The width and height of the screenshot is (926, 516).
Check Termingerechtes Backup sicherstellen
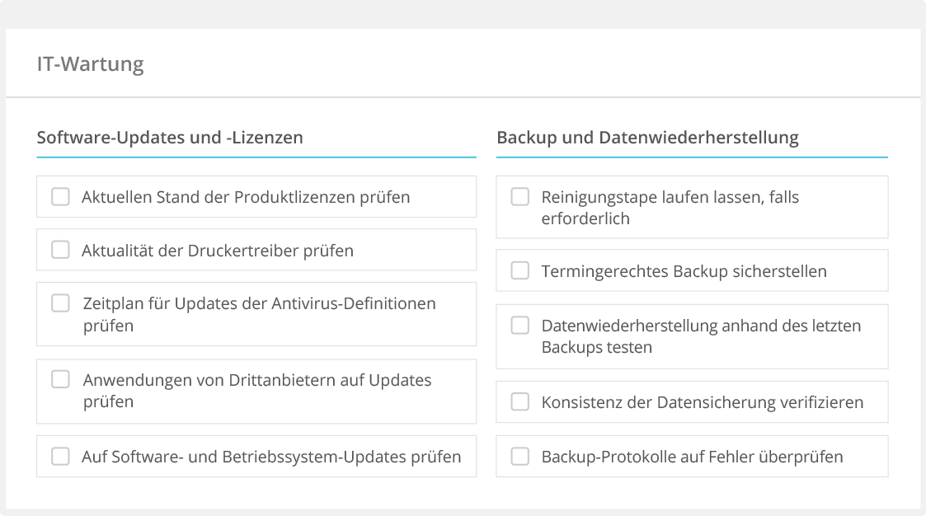[x=519, y=270]
